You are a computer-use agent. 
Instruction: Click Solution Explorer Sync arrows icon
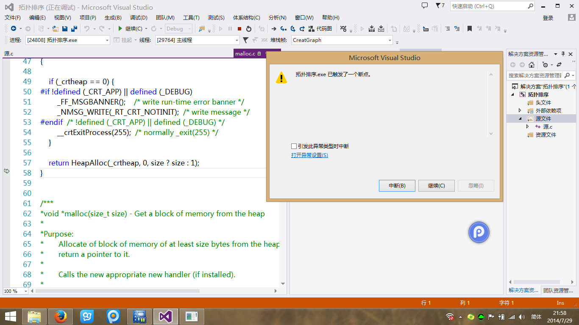[559, 65]
